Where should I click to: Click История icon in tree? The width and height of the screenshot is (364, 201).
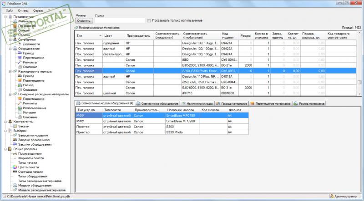click(x=20, y=113)
